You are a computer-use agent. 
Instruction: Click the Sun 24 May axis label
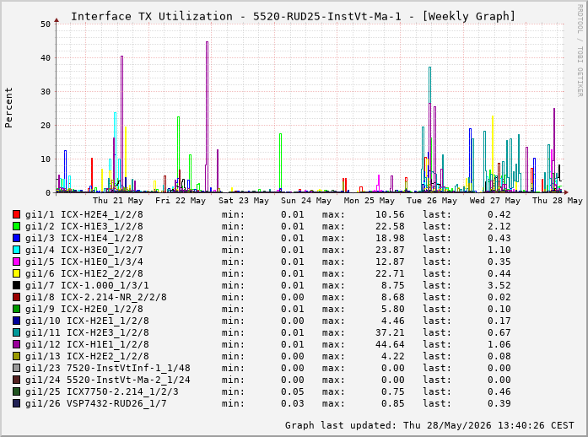pyautogui.click(x=306, y=201)
